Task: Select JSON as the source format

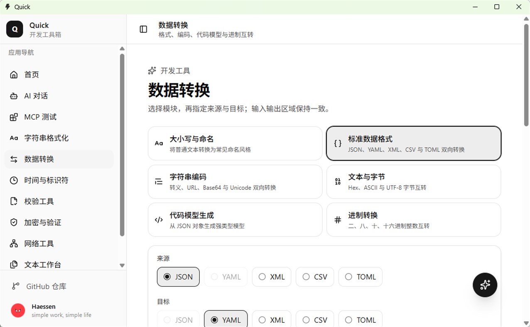Action: point(178,277)
